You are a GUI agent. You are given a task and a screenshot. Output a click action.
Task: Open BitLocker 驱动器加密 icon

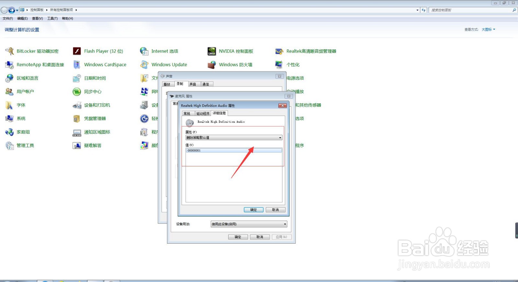pos(10,51)
